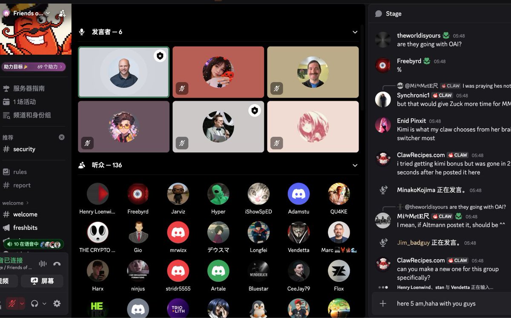Click Flox audience avatar
Viewport: 511px width, 318px height.
pos(339,271)
